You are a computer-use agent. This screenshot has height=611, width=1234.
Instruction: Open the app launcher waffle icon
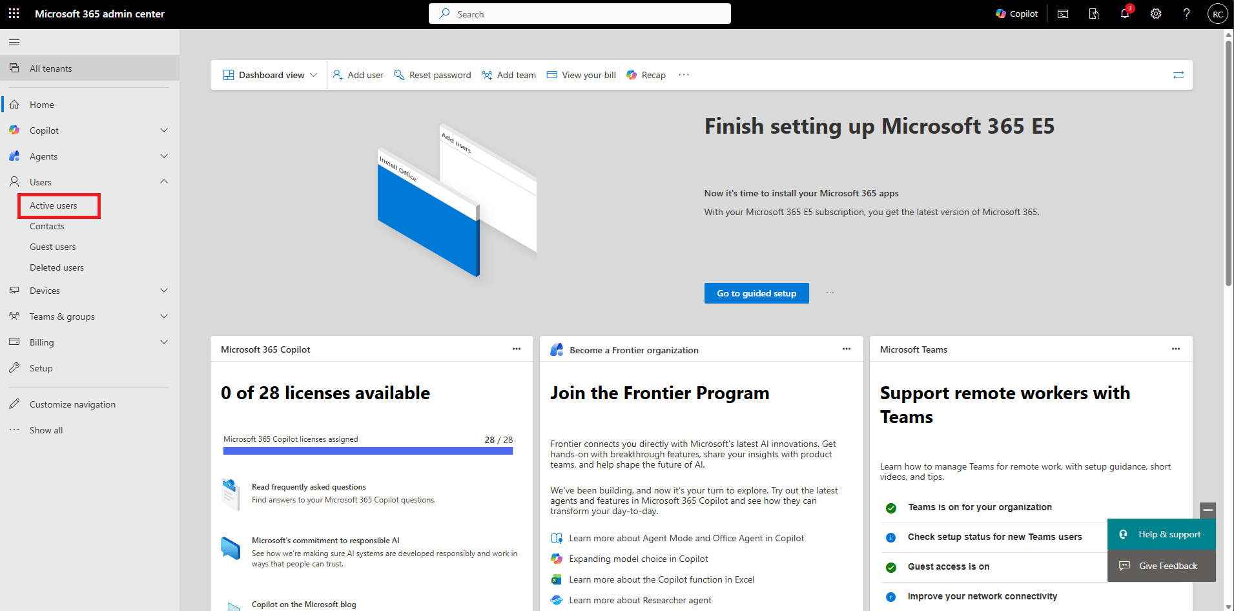click(14, 14)
